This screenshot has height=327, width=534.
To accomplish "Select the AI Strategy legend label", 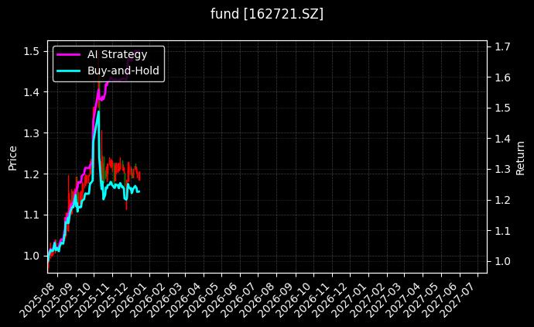I will pos(117,54).
